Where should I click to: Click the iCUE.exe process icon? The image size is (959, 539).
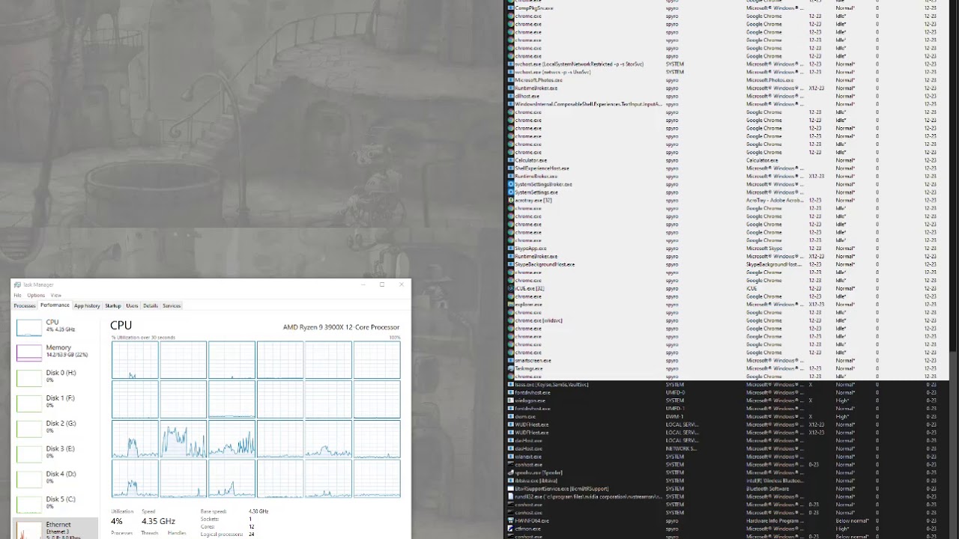(x=511, y=288)
